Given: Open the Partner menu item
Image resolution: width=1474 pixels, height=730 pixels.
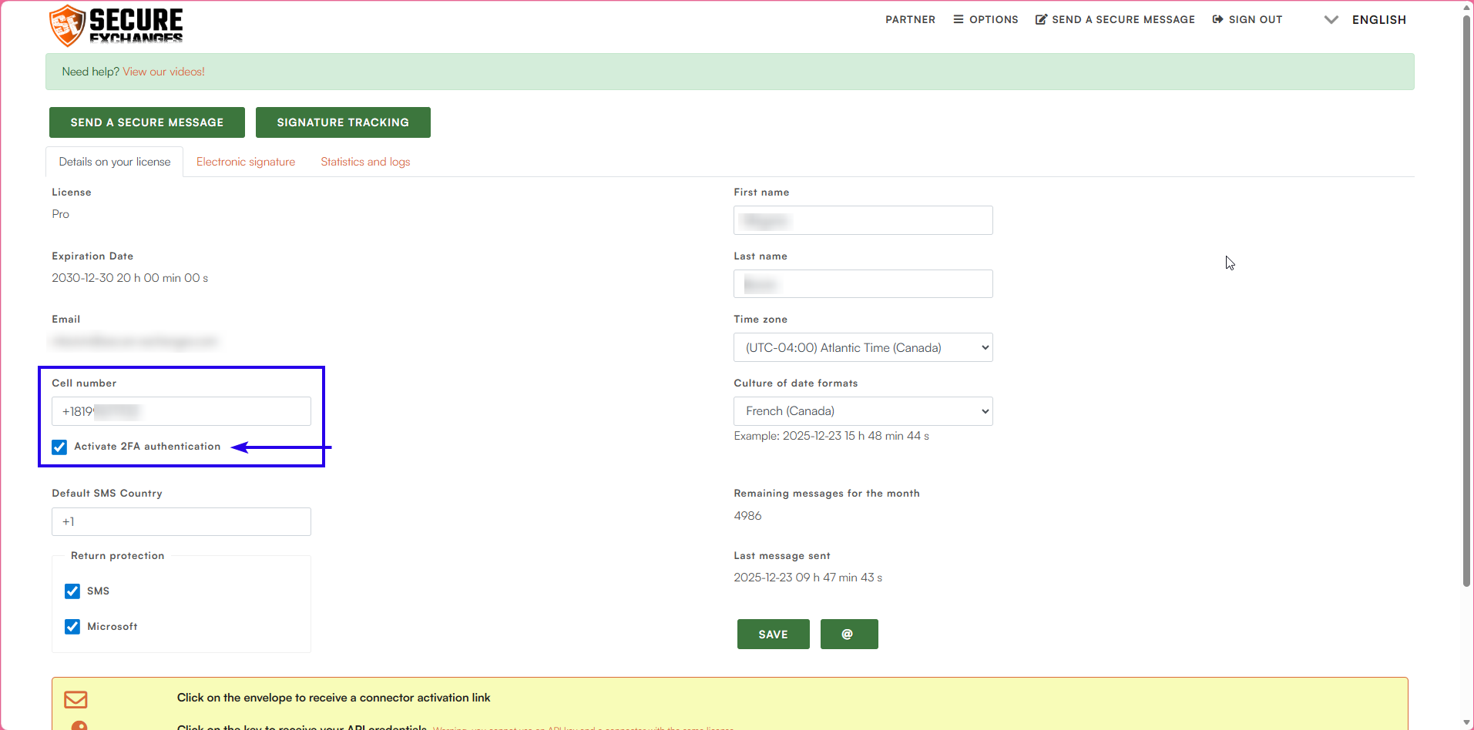Looking at the screenshot, I should [910, 20].
